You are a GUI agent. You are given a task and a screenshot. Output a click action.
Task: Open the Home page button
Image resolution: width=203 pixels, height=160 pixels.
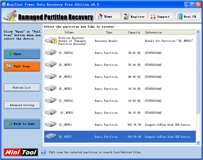pos(108,16)
